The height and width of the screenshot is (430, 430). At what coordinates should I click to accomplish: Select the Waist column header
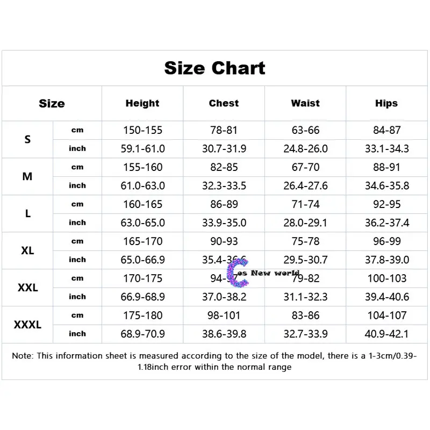tap(305, 103)
